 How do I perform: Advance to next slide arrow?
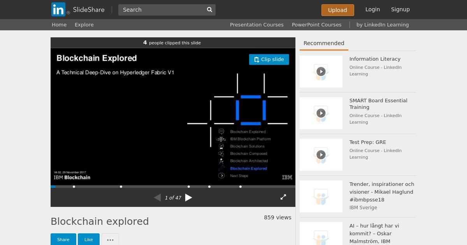[x=189, y=198]
